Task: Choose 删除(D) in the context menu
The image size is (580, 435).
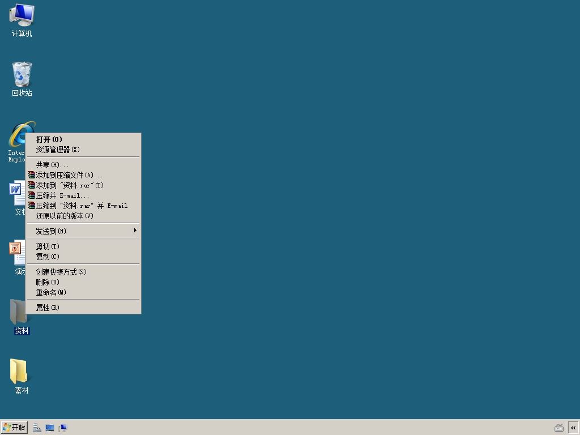Action: [83, 282]
